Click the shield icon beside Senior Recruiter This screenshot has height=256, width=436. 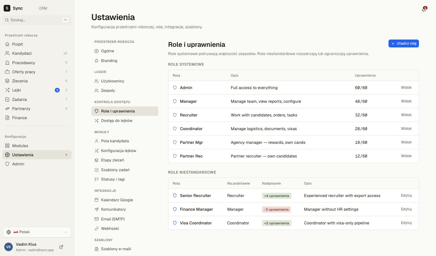(175, 195)
